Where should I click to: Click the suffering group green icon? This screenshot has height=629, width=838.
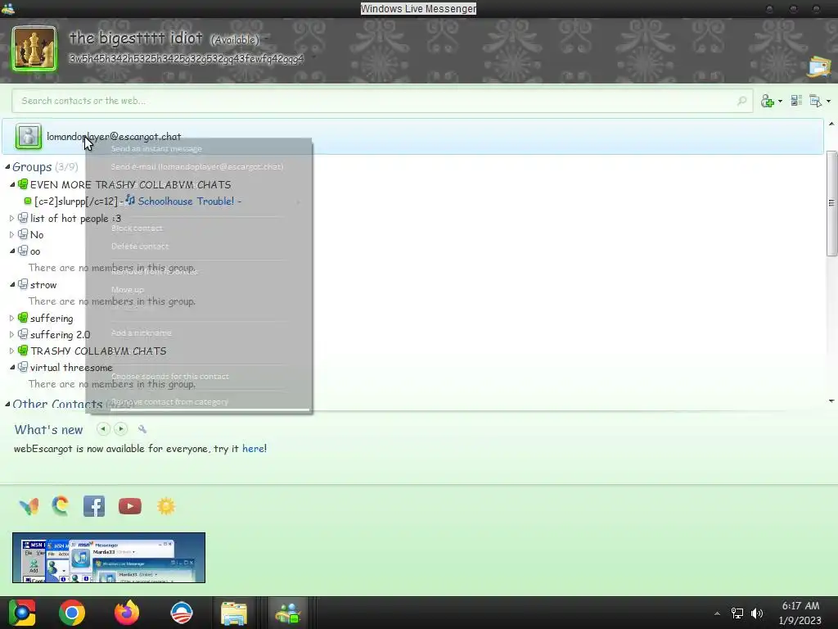23,318
